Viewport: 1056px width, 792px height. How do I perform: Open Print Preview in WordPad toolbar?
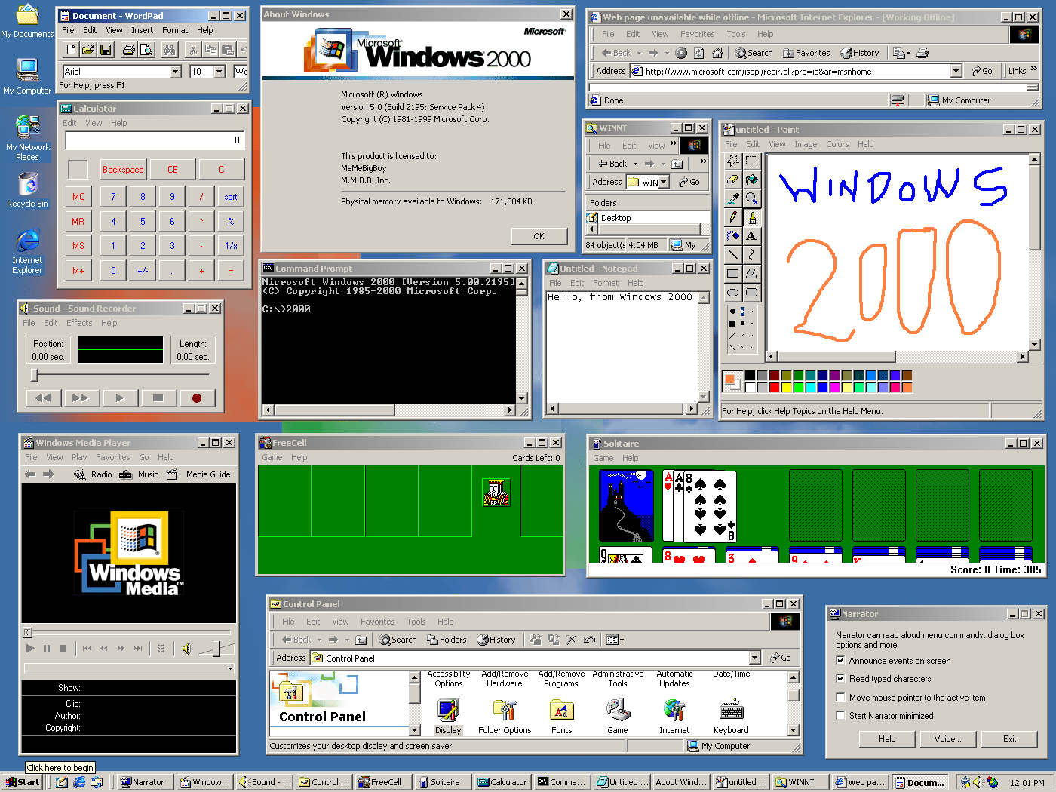tap(146, 50)
